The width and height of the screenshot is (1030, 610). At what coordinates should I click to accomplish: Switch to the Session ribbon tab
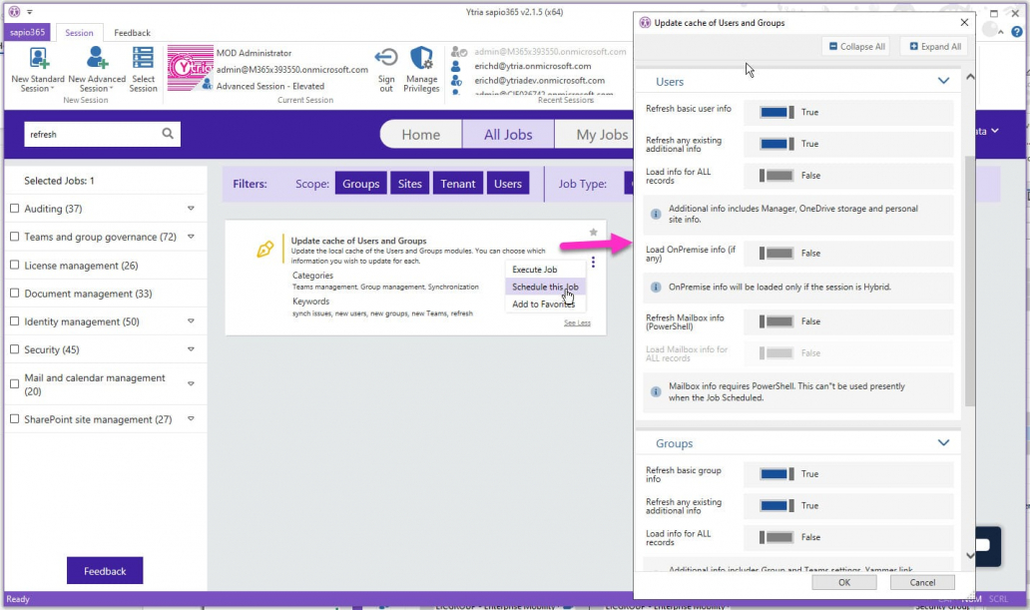click(x=79, y=33)
